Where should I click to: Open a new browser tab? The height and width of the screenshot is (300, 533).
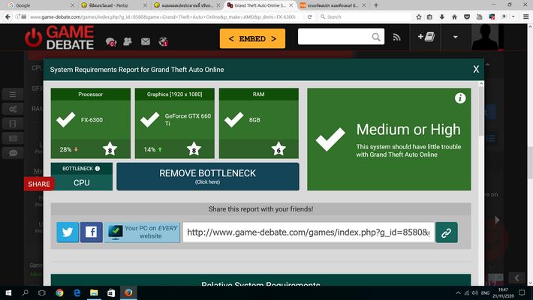pos(376,5)
